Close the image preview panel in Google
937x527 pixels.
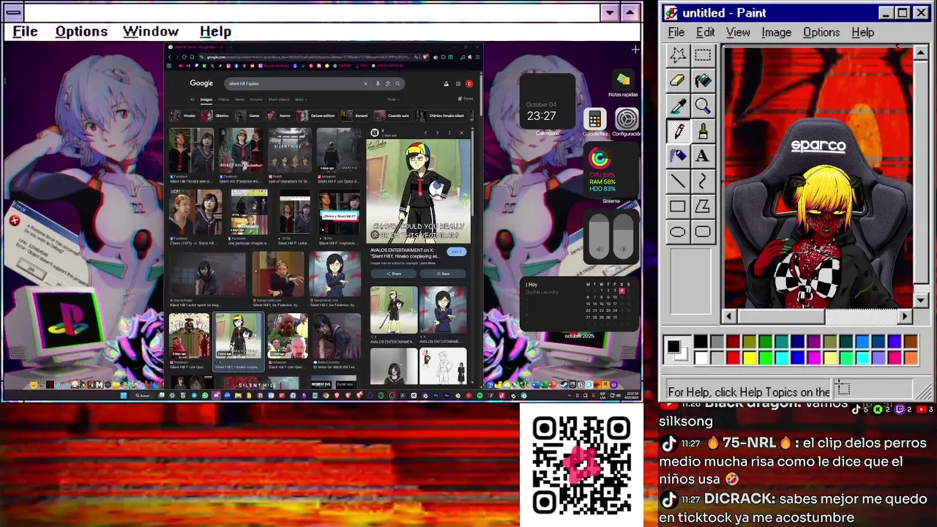[x=461, y=132]
